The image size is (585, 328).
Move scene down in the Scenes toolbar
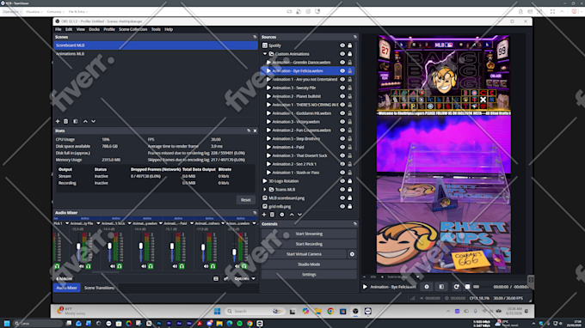[x=94, y=121]
